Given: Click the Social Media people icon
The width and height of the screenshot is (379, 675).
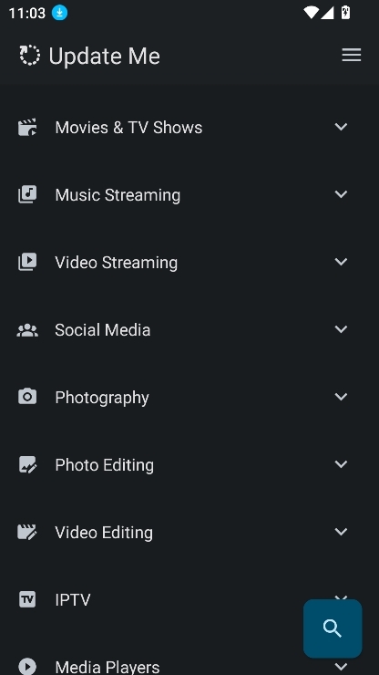Looking at the screenshot, I should [27, 330].
